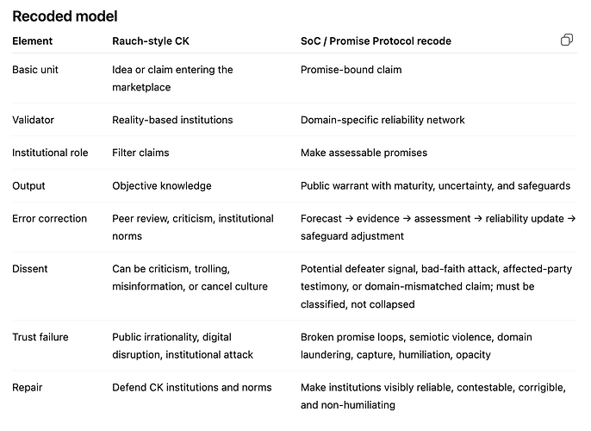Screen dimensions: 591x431
Task: Click the Output row label
Action: coord(28,185)
